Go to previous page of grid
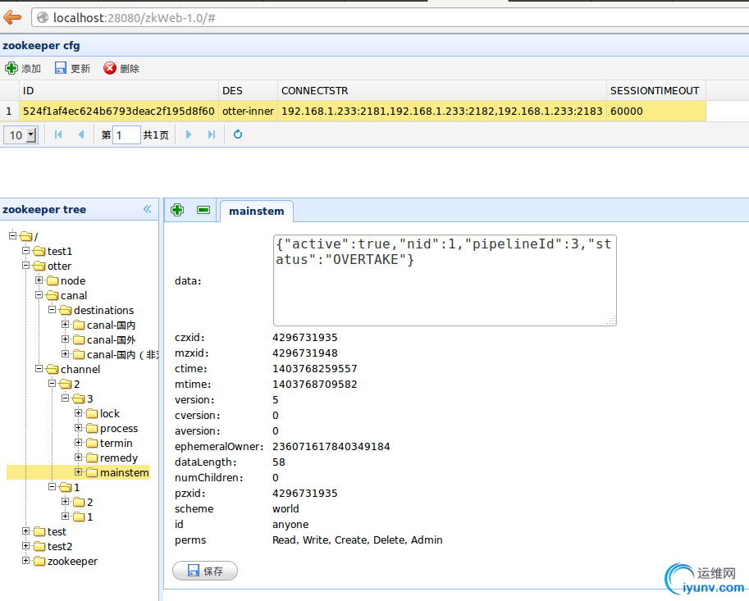The image size is (749, 601). [81, 134]
